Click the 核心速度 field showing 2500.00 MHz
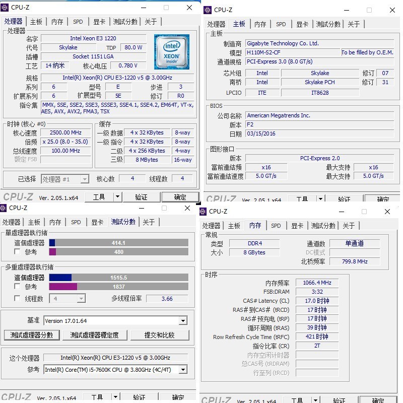 pyautogui.click(x=66, y=132)
